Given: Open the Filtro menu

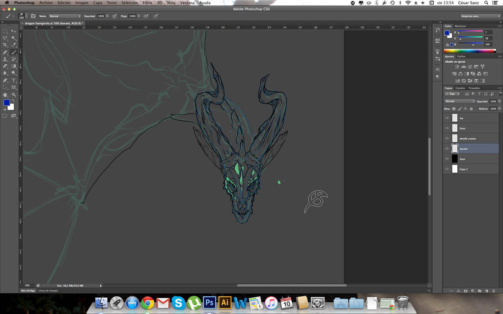Looking at the screenshot, I should click(147, 2).
